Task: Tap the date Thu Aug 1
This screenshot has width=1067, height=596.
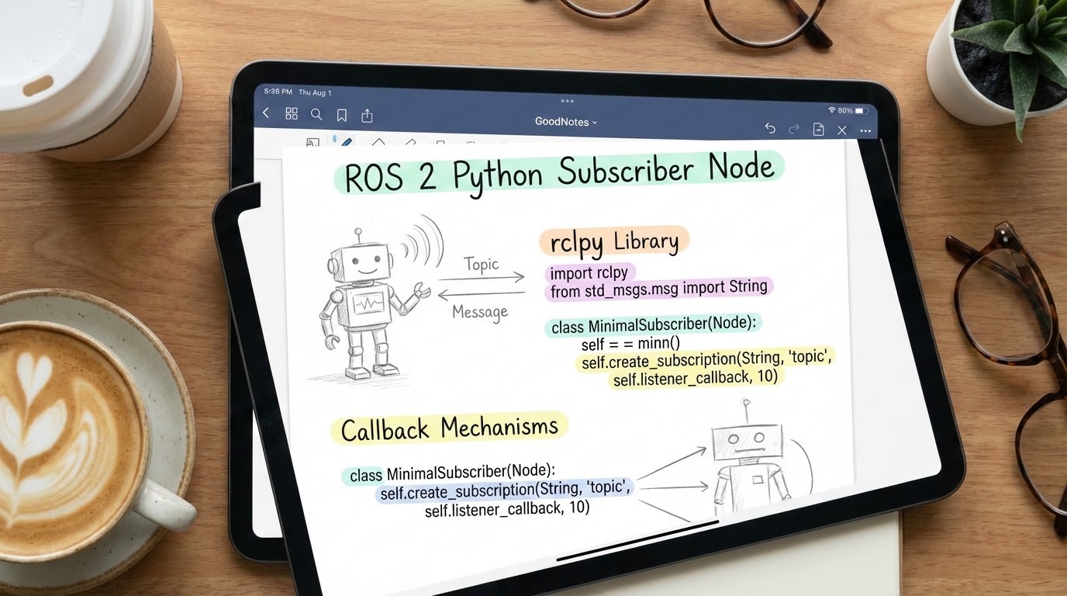Action: (x=315, y=92)
